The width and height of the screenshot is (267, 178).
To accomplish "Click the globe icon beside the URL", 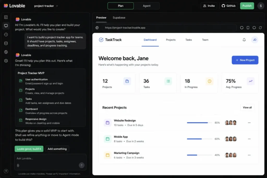I will (97, 28).
